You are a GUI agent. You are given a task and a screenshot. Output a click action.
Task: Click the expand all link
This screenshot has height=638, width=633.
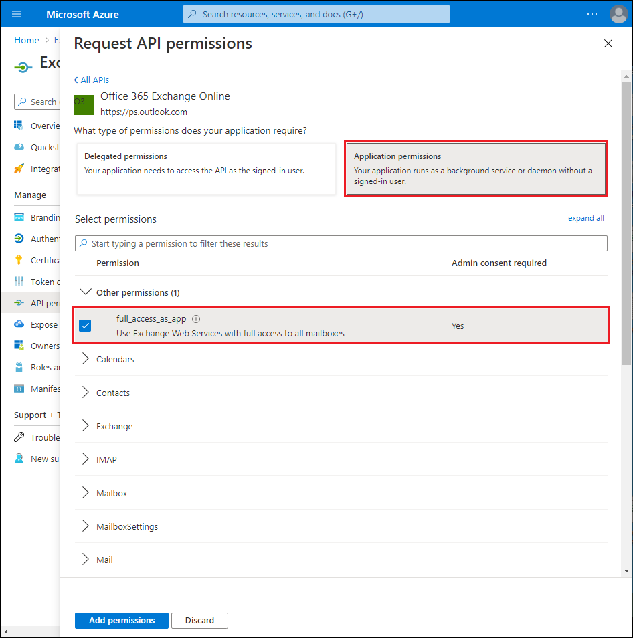tap(585, 218)
